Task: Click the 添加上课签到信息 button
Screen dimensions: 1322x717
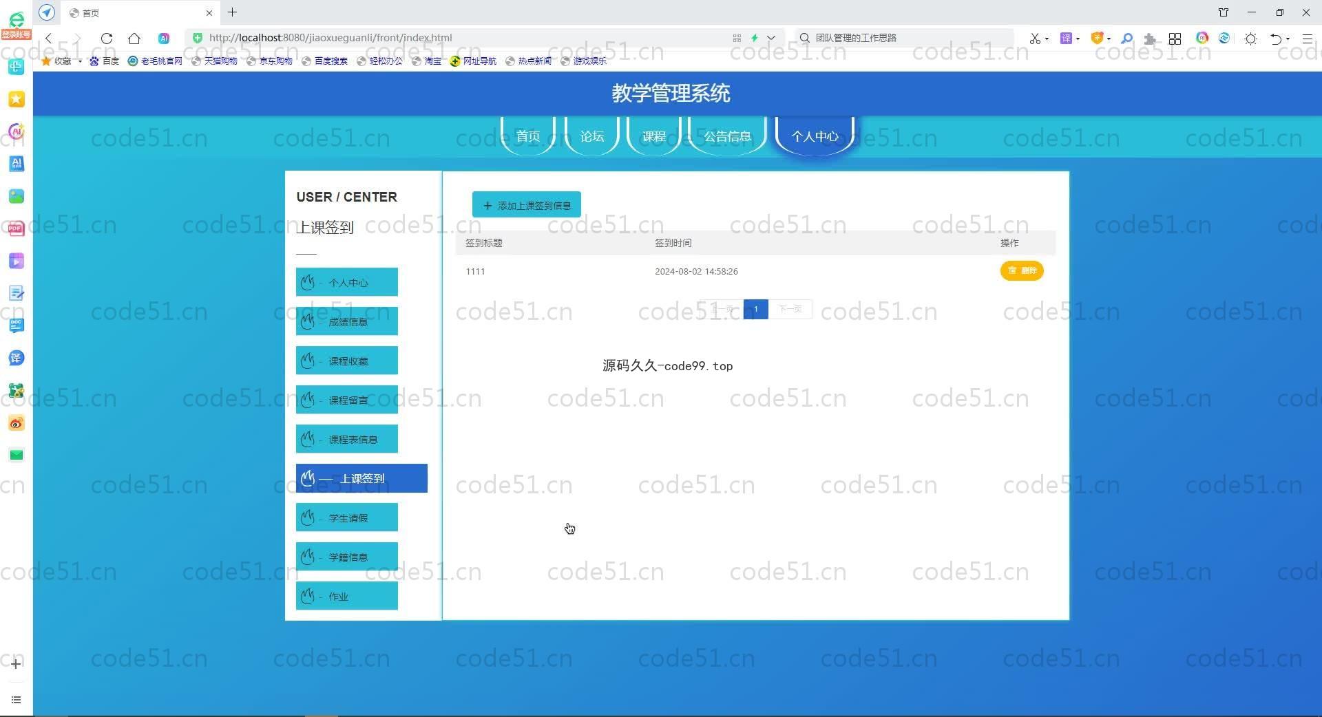Action: point(526,205)
